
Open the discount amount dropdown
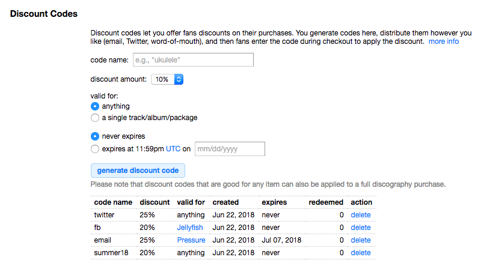click(x=167, y=79)
